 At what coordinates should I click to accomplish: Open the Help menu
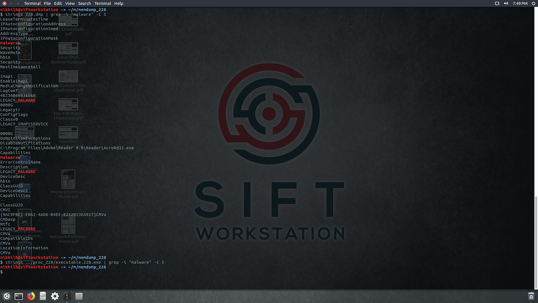coord(119,3)
